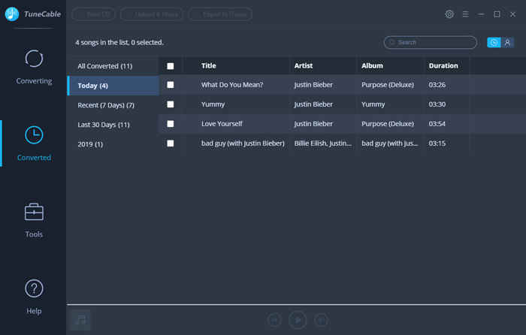The height and width of the screenshot is (335, 526).
Task: Open the Tools toolbox section
Action: click(x=34, y=219)
